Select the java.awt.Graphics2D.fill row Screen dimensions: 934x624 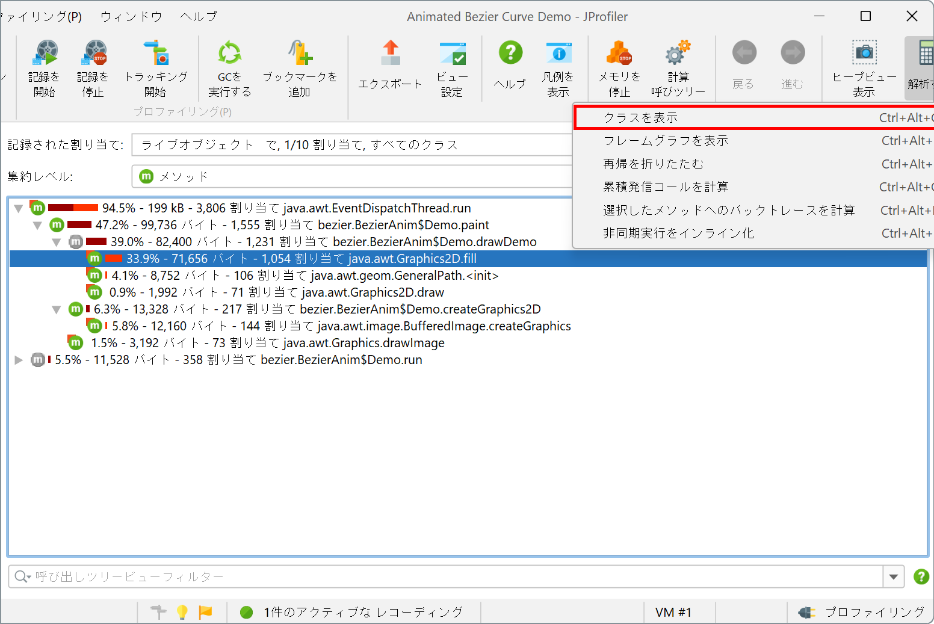coord(468,259)
